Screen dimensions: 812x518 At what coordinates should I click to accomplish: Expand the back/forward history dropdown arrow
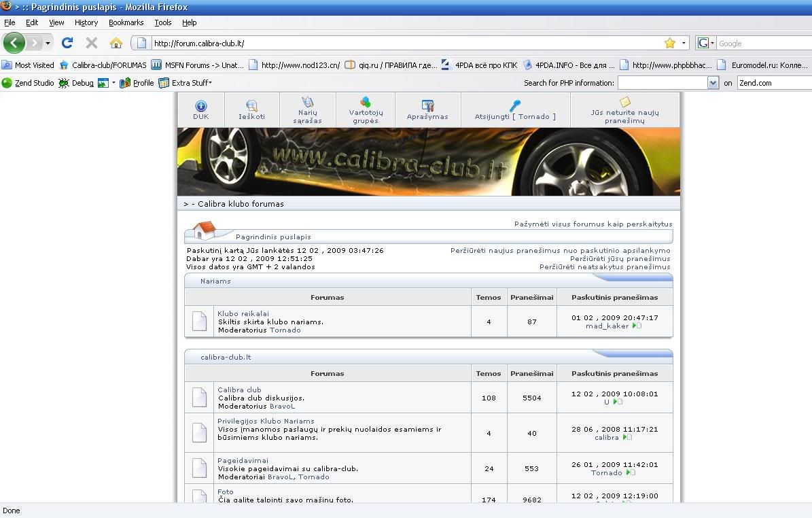48,44
